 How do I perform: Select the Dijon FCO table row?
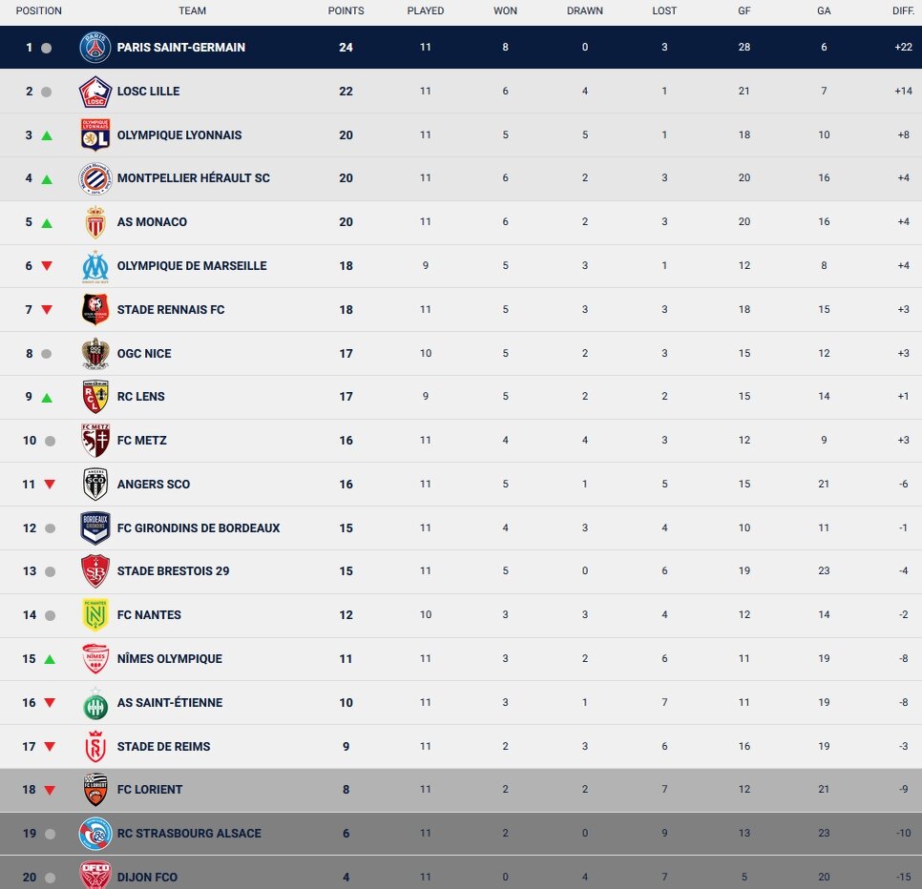[x=461, y=873]
